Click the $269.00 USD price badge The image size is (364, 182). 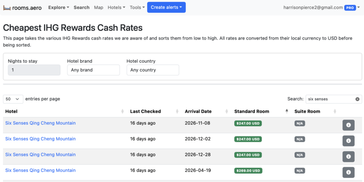(x=248, y=171)
